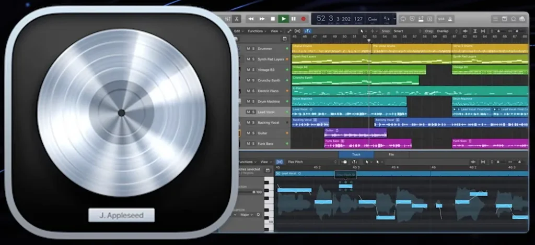Solo the Vintage B3 track
535x245 pixels.
253,70
